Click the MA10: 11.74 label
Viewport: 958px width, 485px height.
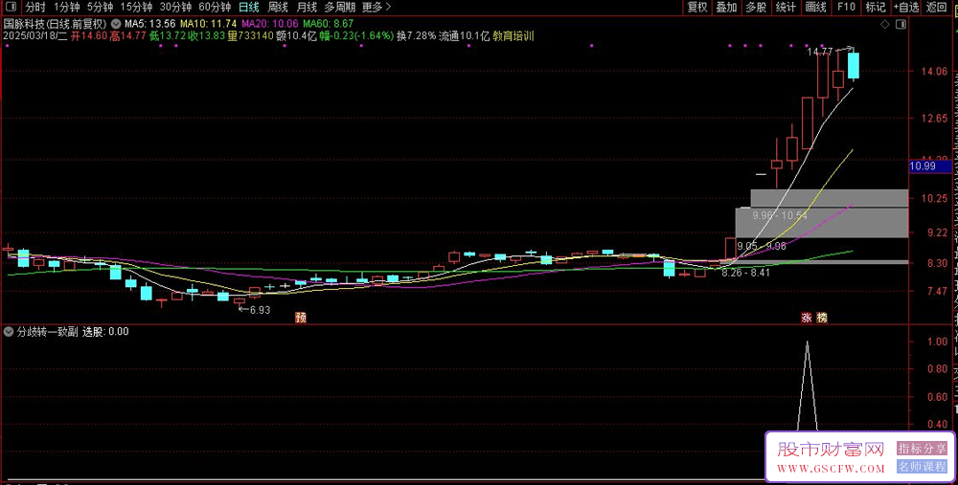point(208,24)
